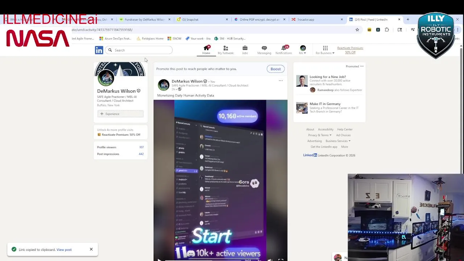The image size is (464, 261).
Task: Open Azure DevOps Feat bookmark
Action: pos(115,38)
